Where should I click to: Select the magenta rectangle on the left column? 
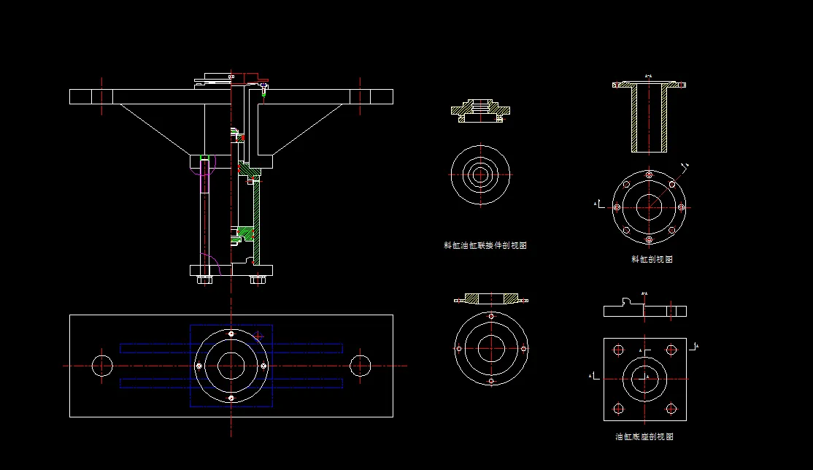coord(205,177)
